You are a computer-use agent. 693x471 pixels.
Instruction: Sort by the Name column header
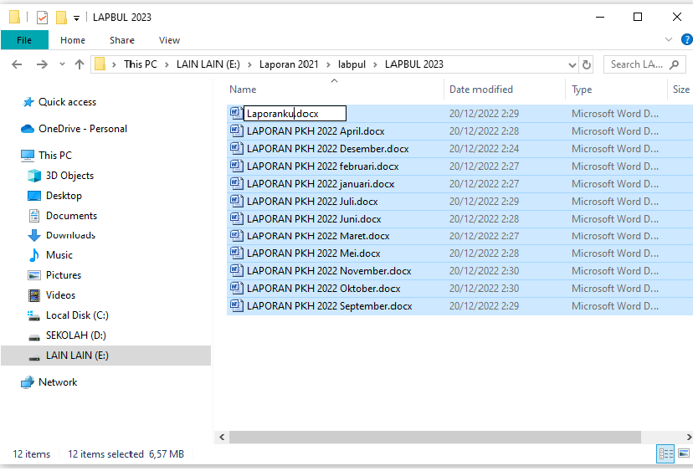tap(243, 90)
